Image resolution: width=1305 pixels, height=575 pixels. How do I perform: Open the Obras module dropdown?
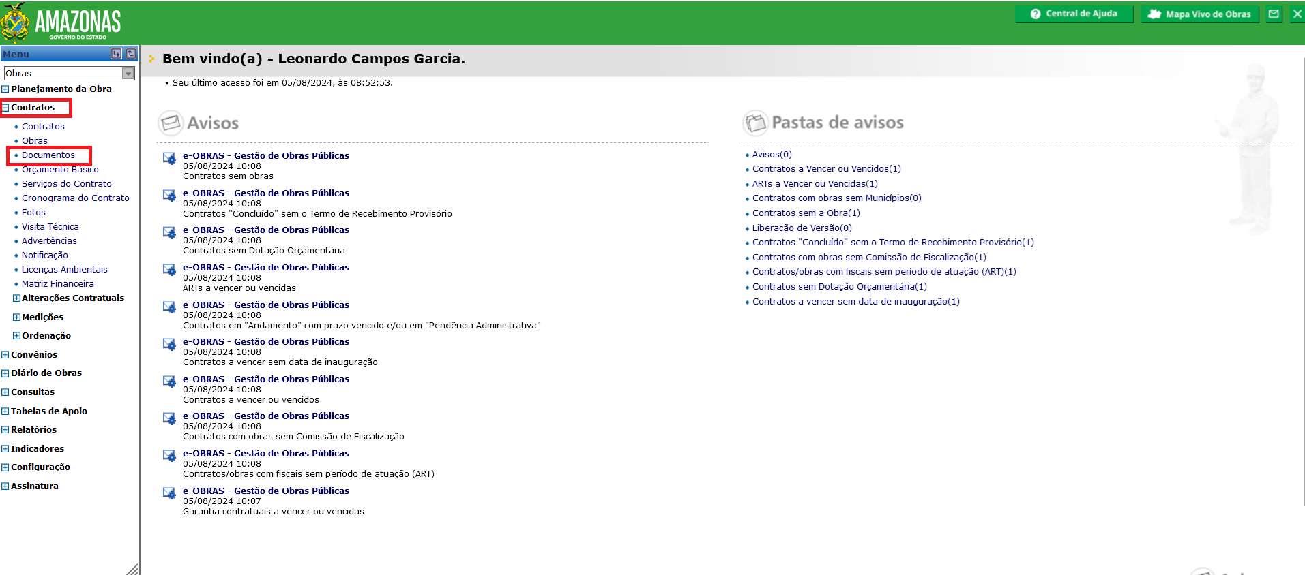[70, 73]
